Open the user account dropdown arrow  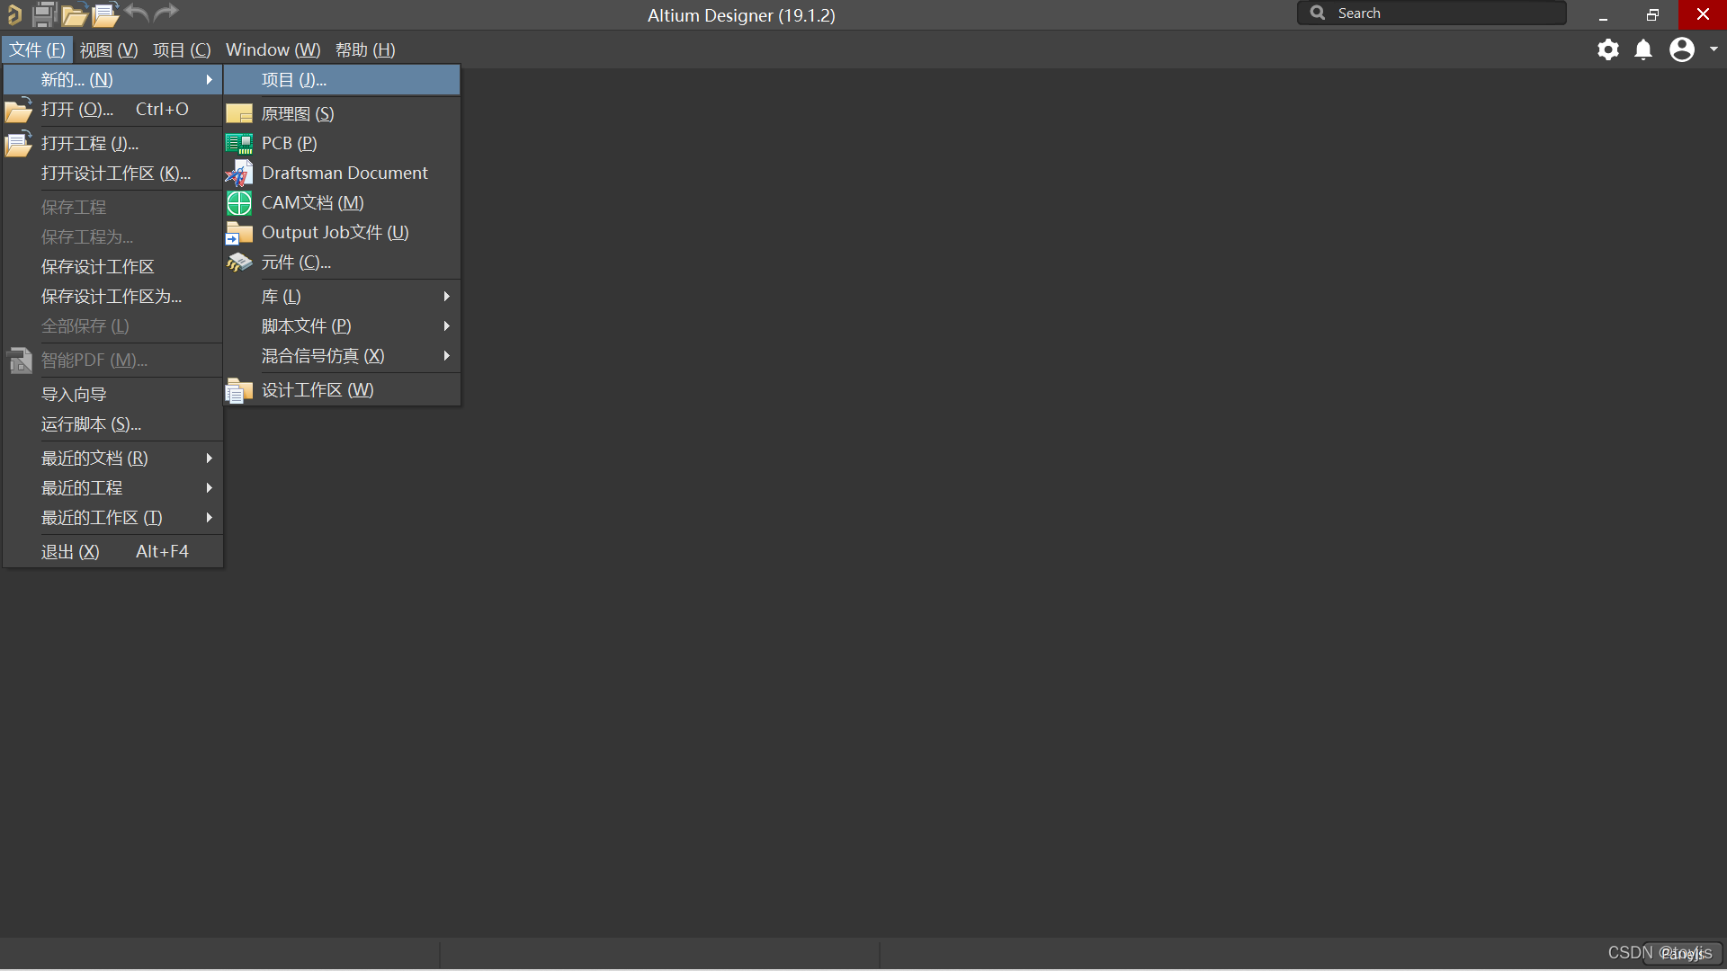[x=1714, y=49]
